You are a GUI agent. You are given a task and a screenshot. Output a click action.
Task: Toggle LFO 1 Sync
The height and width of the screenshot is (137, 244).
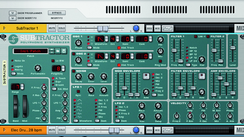78,91
